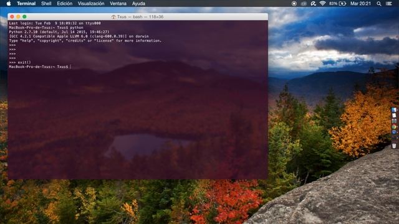Viewport: 399px width, 224px height.
Task: Open the Terminal application menu
Action: coord(26,4)
